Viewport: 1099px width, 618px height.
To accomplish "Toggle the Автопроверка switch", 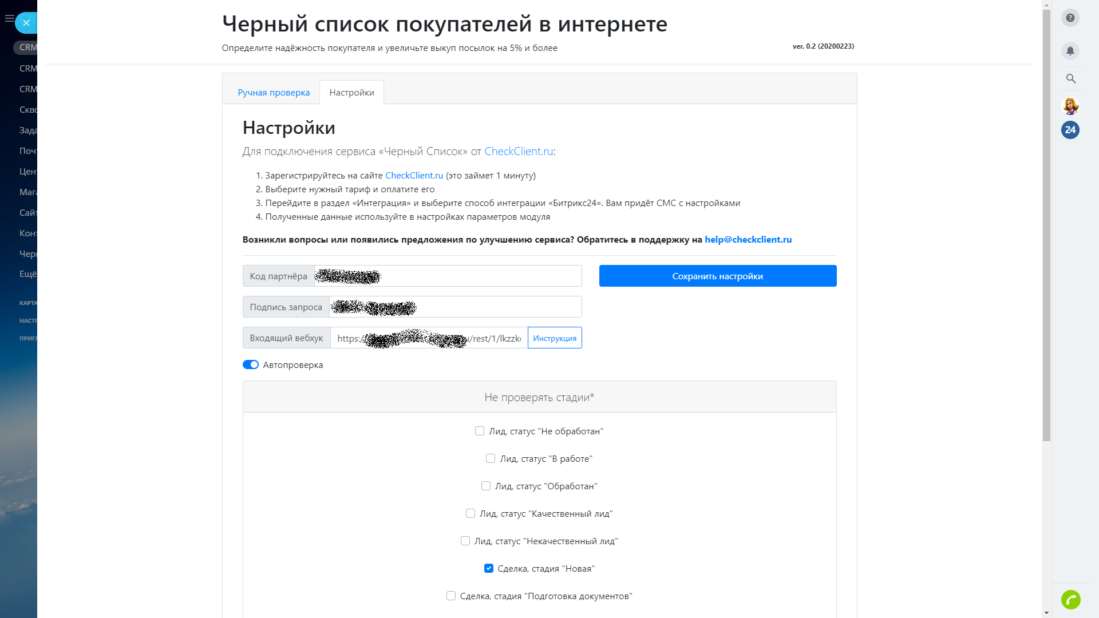I will click(251, 365).
